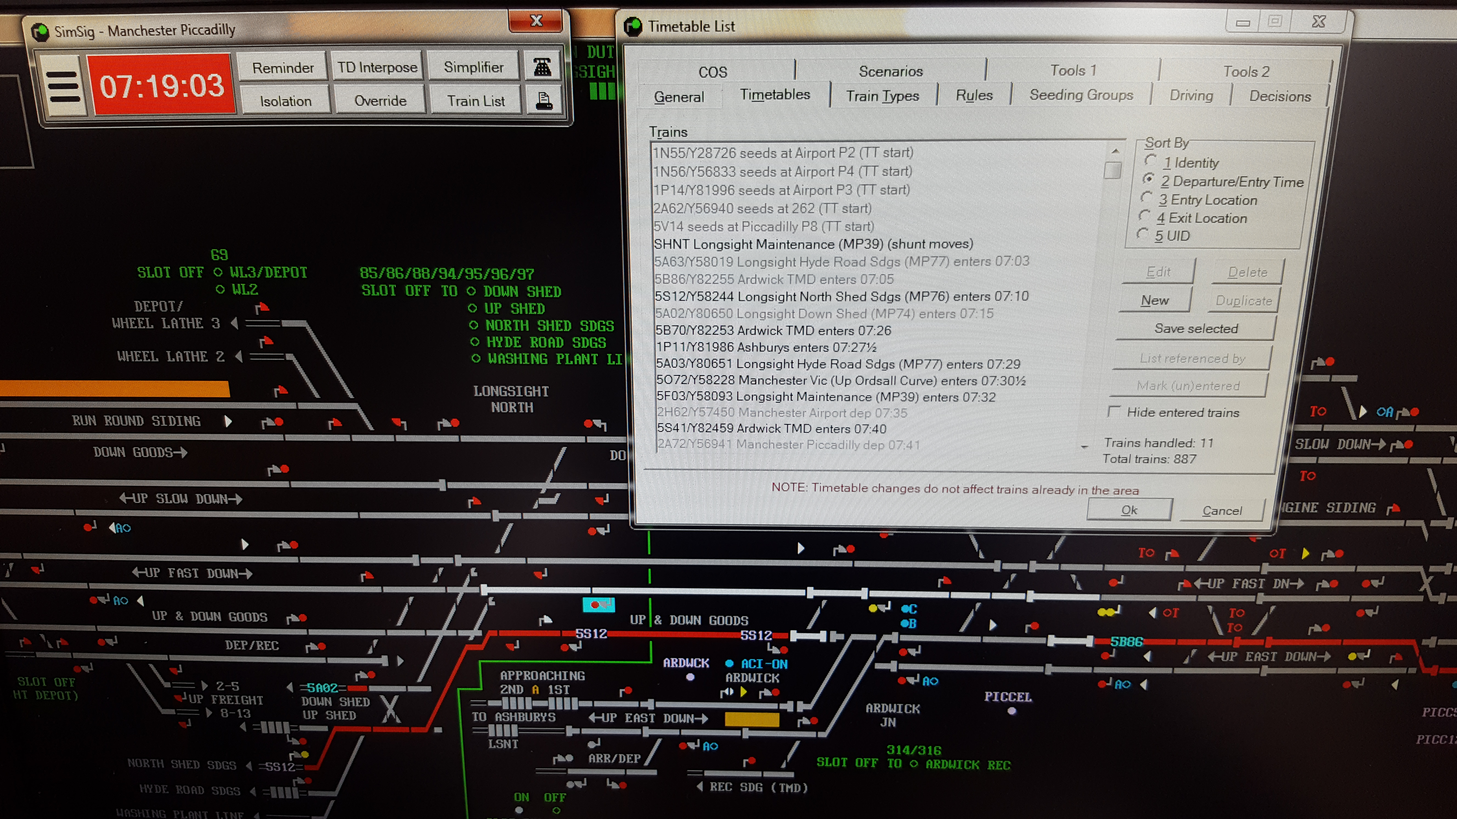Viewport: 1457px width, 819px height.
Task: Click the printer/messages icon below telephone
Action: click(x=544, y=101)
